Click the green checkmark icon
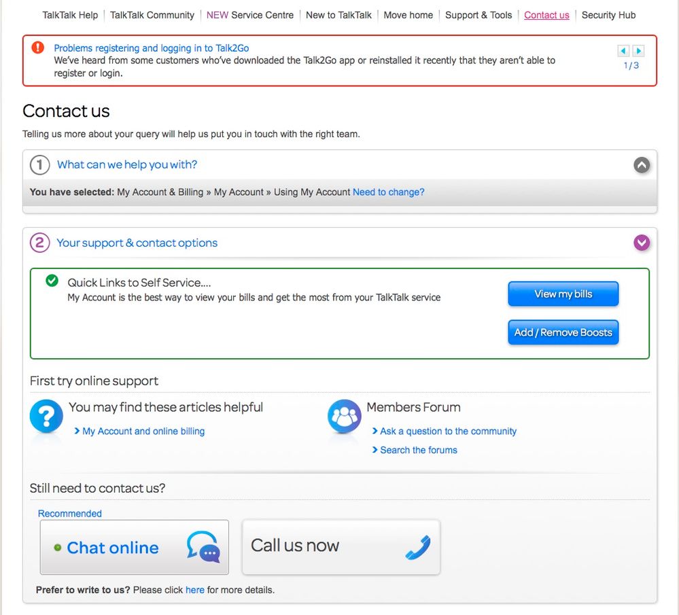Image resolution: width=679 pixels, height=615 pixels. click(52, 281)
